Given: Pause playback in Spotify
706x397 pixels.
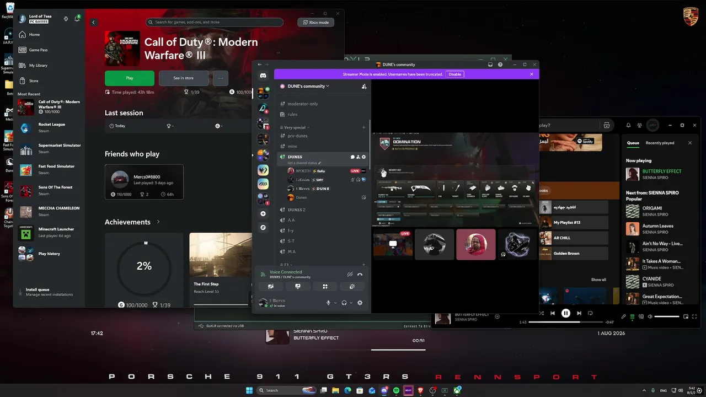Looking at the screenshot, I should tap(565, 313).
